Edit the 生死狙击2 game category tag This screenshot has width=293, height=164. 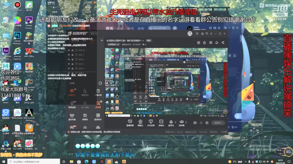pos(113,44)
